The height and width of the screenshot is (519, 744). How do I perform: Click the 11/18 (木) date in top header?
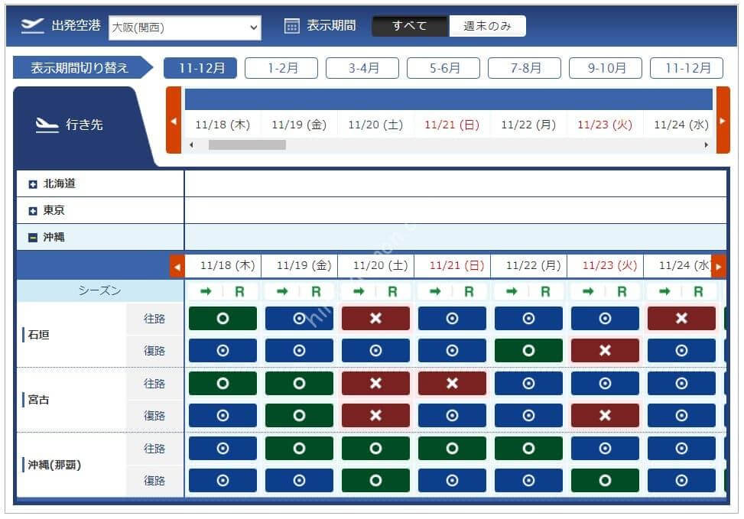pos(223,125)
